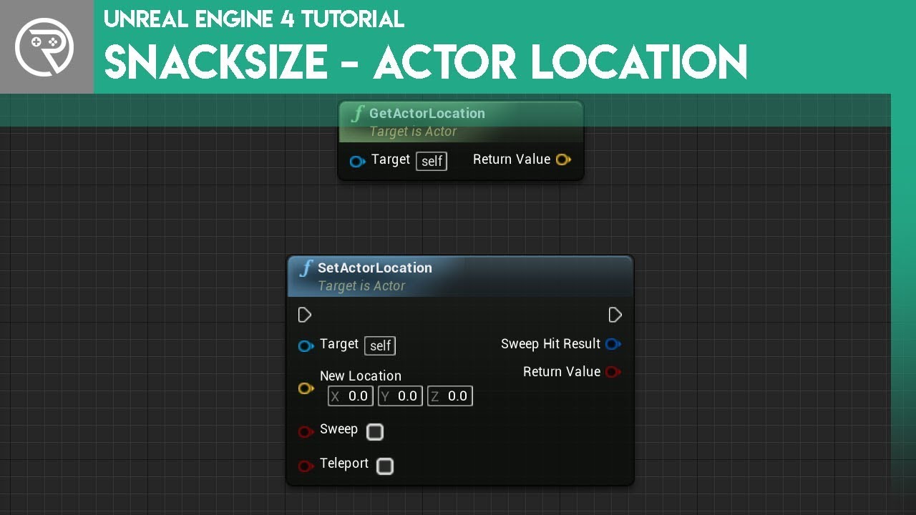Click 'Target is Actor' under GetActorLocation
The height and width of the screenshot is (515, 916).
tap(413, 132)
